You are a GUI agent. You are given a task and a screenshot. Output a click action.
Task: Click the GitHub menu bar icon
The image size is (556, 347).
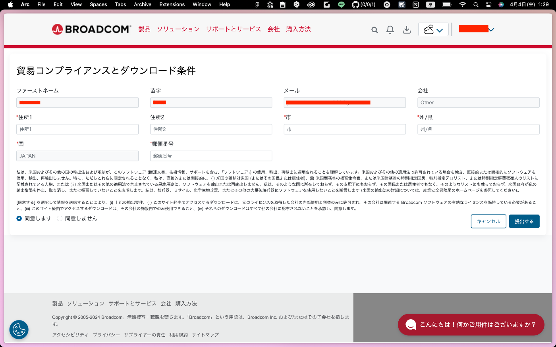355,4
